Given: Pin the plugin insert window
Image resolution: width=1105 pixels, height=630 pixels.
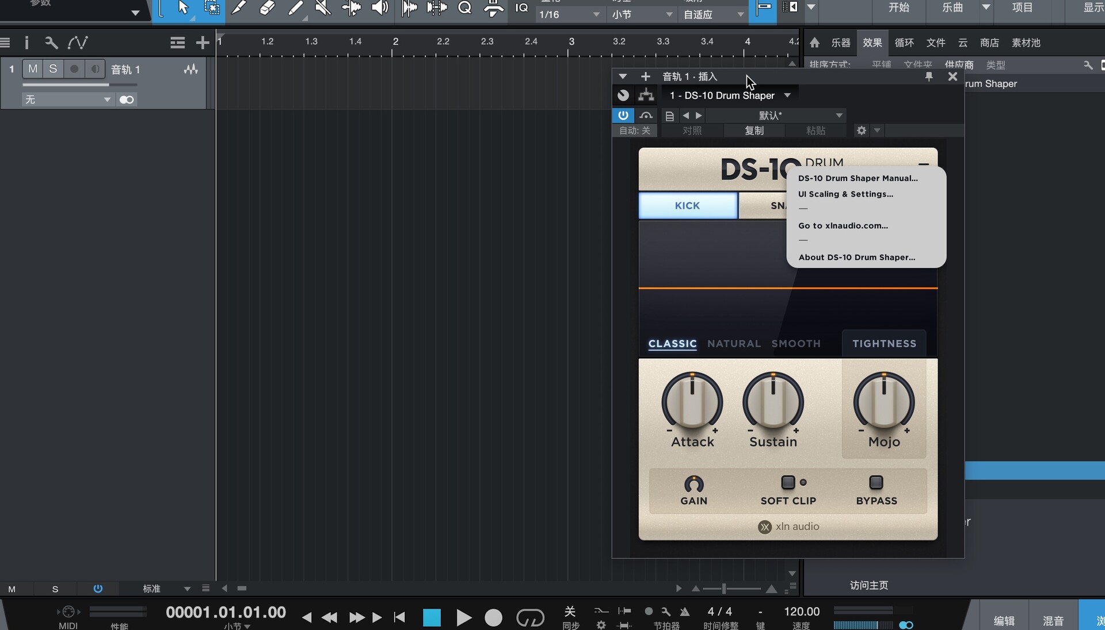Looking at the screenshot, I should (928, 76).
